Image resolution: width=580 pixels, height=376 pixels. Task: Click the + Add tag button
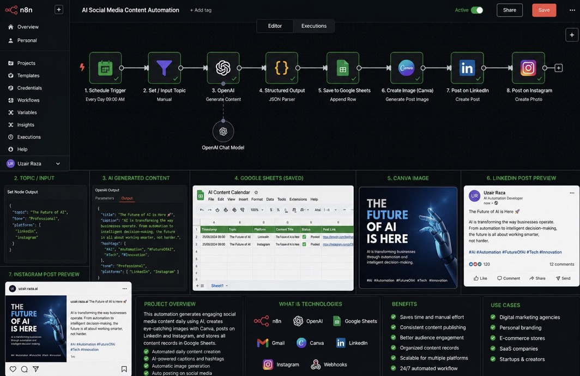click(201, 10)
